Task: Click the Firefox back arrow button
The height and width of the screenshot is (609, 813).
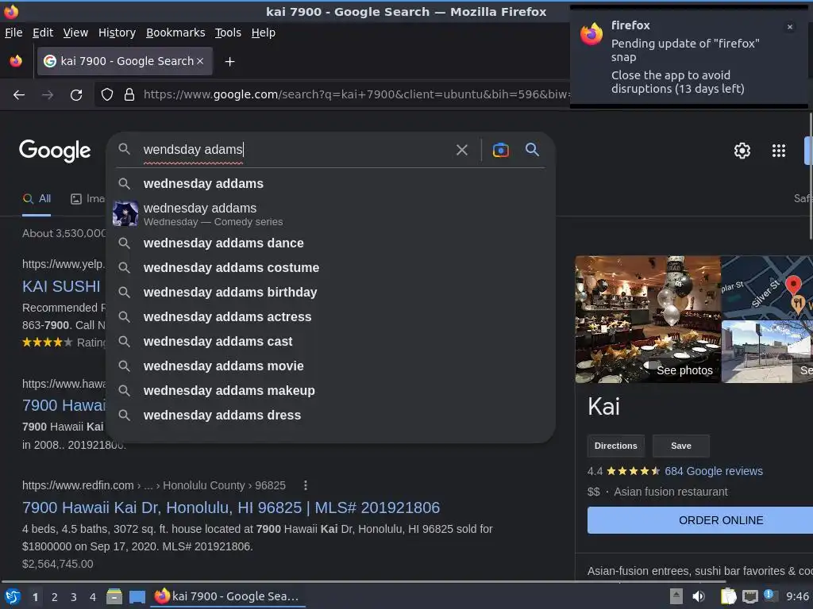Action: [x=19, y=95]
